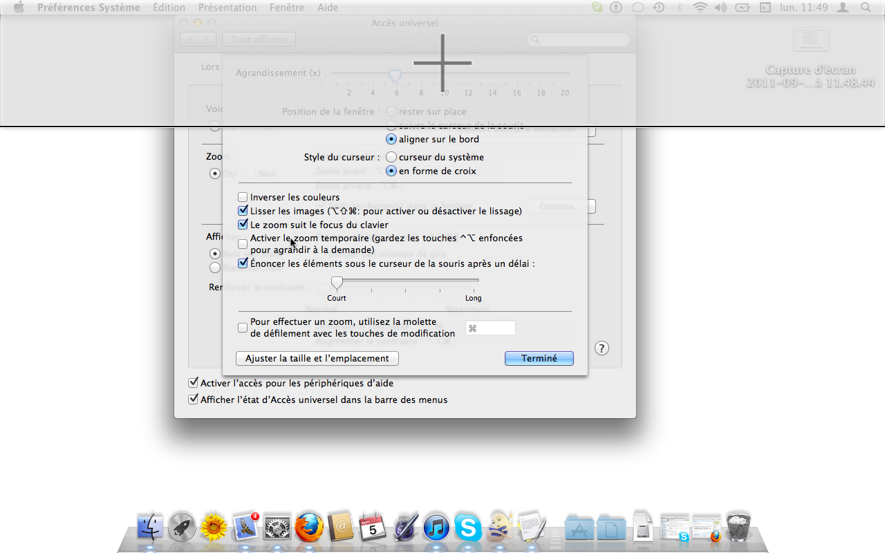This screenshot has height=553, width=885.
Task: Click Tout afficher in the toolbar
Action: tap(259, 39)
